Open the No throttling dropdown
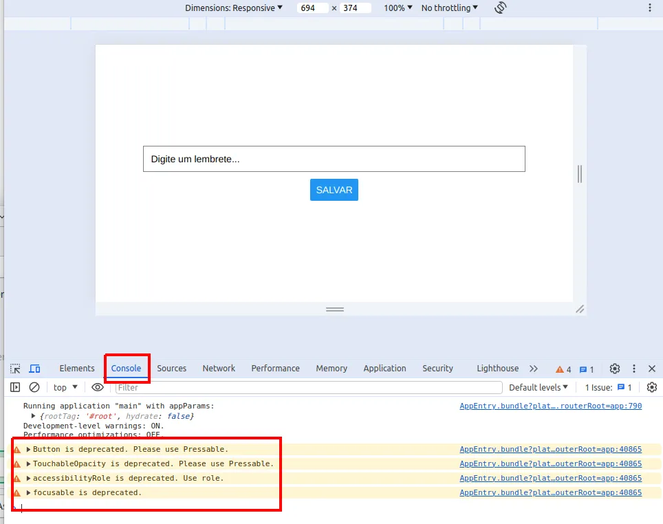This screenshot has width=663, height=524. click(450, 8)
